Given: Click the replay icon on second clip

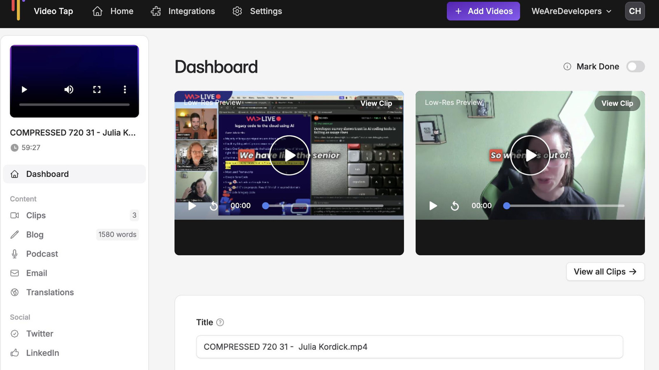Looking at the screenshot, I should point(455,206).
